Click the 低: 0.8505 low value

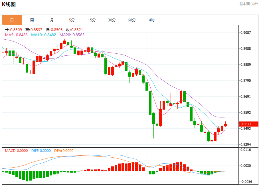[54, 30]
